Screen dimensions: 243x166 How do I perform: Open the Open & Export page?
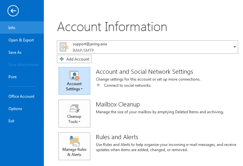[22, 40]
